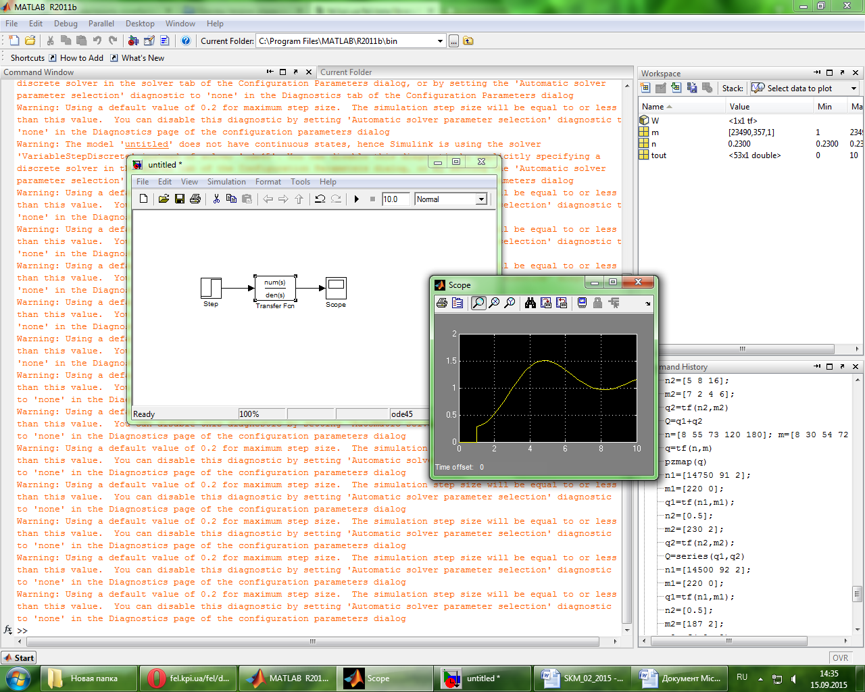This screenshot has width=865, height=692.
Task: Open Windows Start orb
Action: point(18,678)
